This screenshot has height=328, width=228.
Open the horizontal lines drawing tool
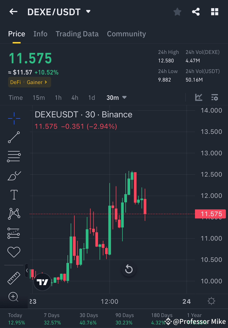tap(14, 156)
